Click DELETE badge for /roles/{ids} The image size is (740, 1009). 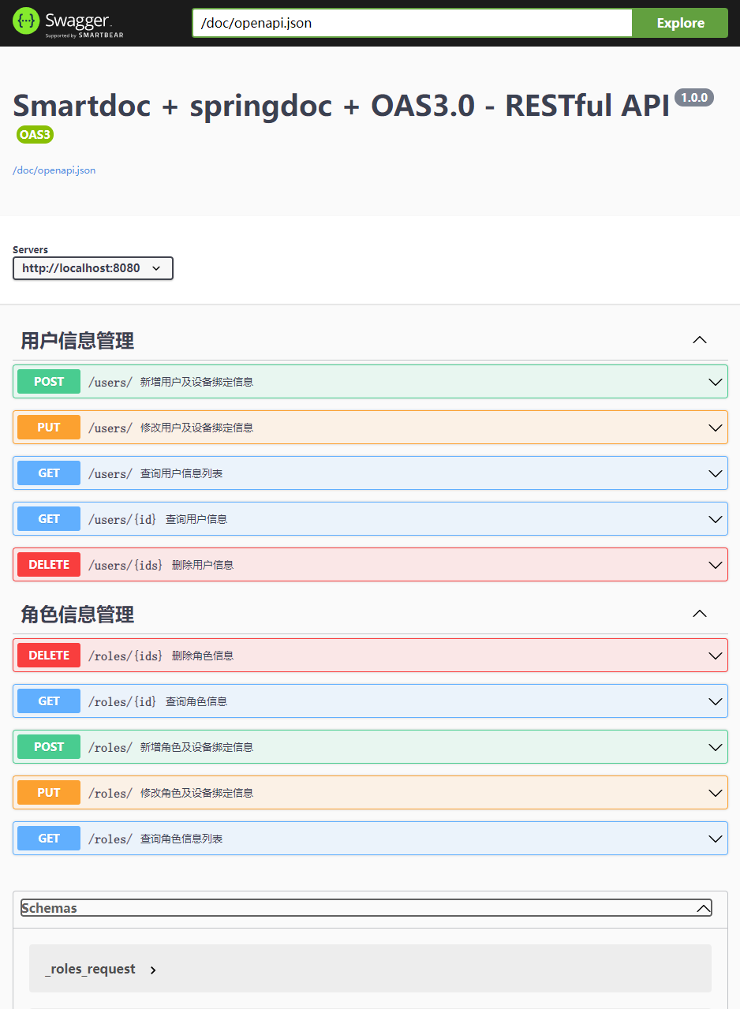[49, 656]
